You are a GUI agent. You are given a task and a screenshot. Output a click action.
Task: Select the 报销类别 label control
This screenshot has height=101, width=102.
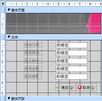33,53
